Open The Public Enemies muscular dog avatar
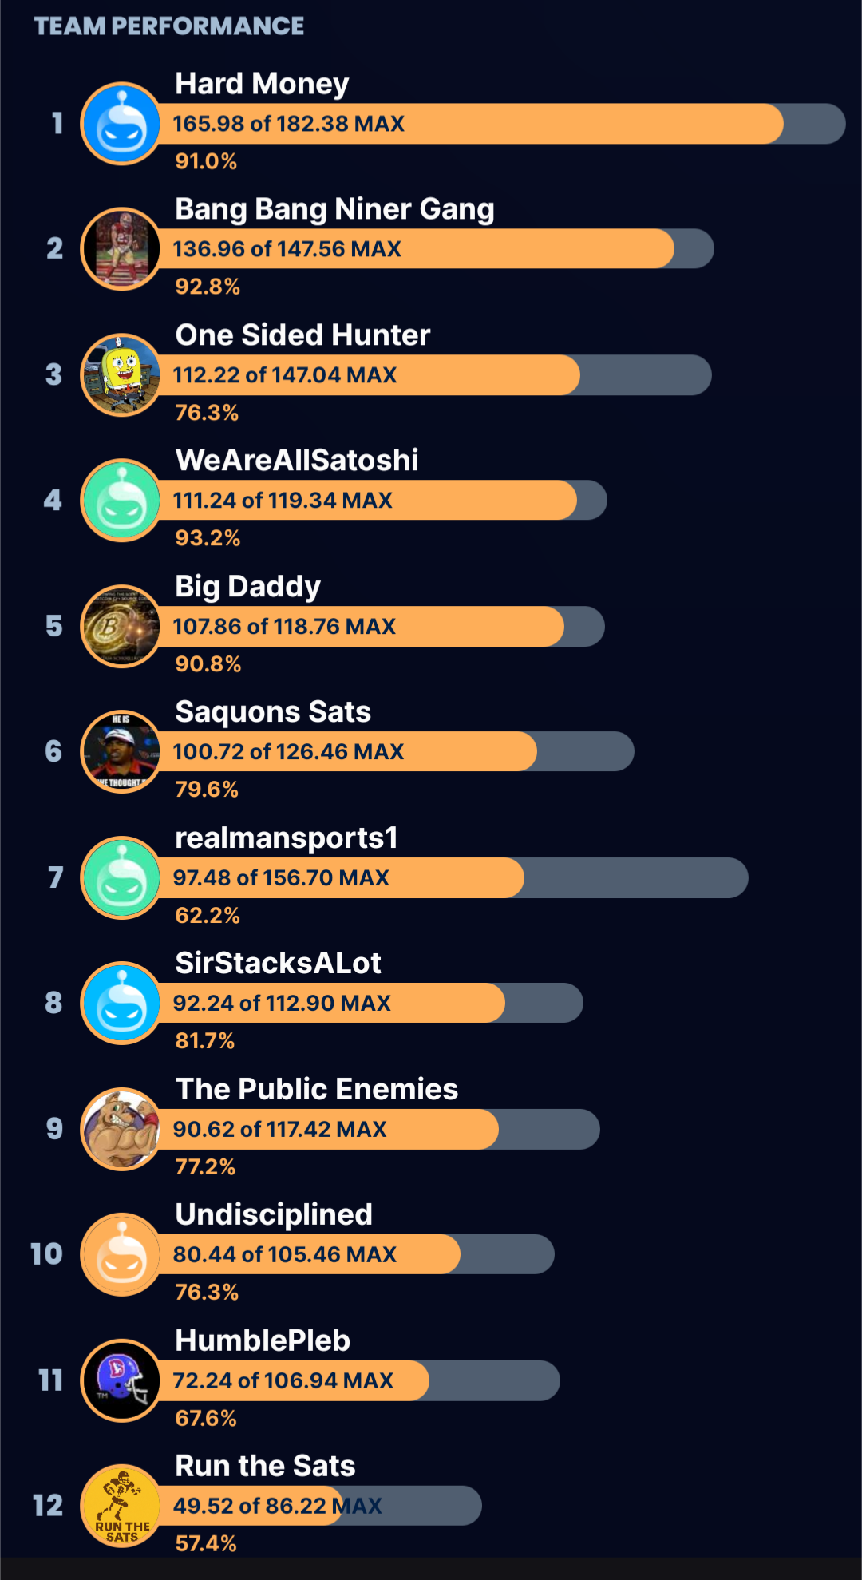 tap(121, 1129)
